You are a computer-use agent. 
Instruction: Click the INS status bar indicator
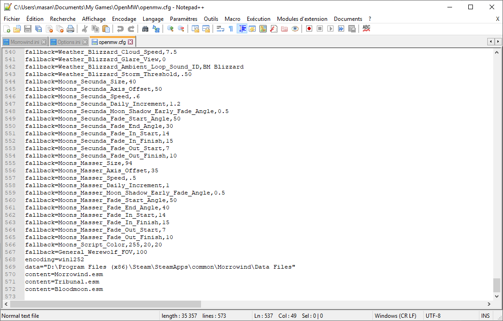point(485,316)
